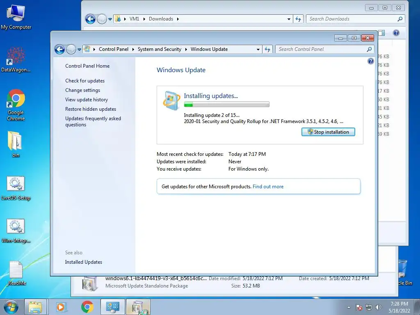
Task: Open the Start menu
Action: (x=11, y=307)
